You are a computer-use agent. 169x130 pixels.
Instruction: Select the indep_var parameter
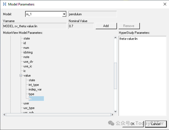[x=35, y=89]
